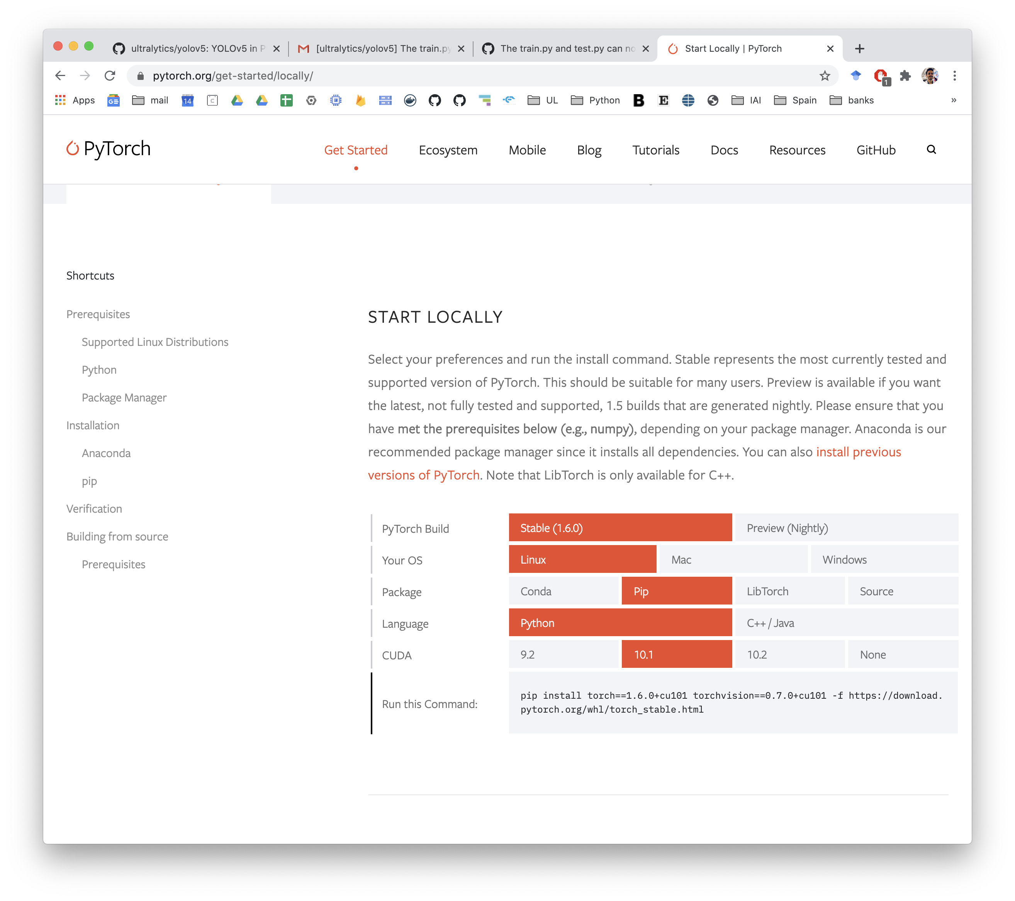The height and width of the screenshot is (901, 1015).
Task: Close the Start Locally PyTorch tab
Action: click(830, 48)
